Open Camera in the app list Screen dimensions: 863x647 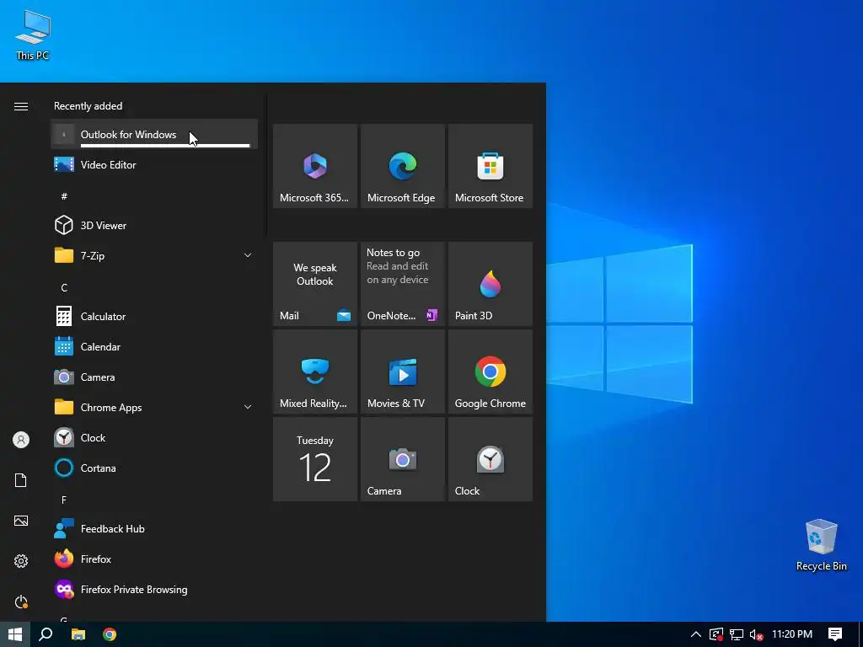[x=154, y=377]
